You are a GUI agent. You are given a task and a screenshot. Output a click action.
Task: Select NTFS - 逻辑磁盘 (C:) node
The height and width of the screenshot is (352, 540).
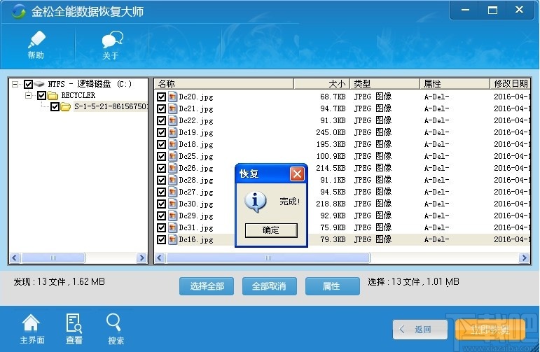[x=90, y=84]
